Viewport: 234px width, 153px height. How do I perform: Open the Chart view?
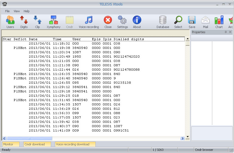coord(219,22)
